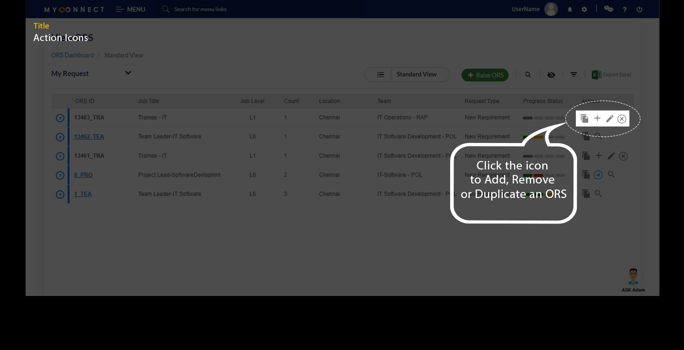
Task: Click the blue arrow icon for 8_PRO
Action: pyautogui.click(x=598, y=175)
